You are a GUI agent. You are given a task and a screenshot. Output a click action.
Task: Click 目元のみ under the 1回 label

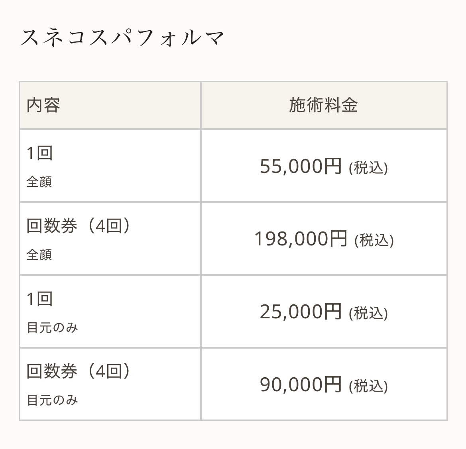[52, 328]
